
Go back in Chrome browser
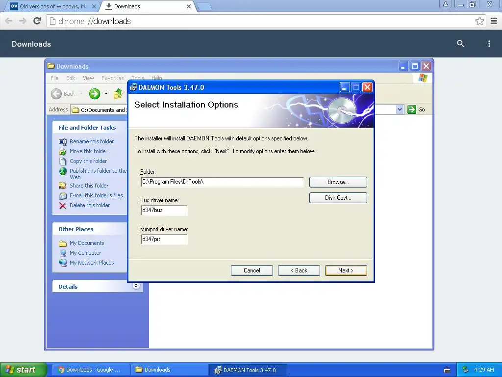[x=9, y=21]
